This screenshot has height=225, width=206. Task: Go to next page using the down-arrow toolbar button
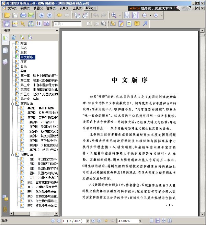(49, 15)
